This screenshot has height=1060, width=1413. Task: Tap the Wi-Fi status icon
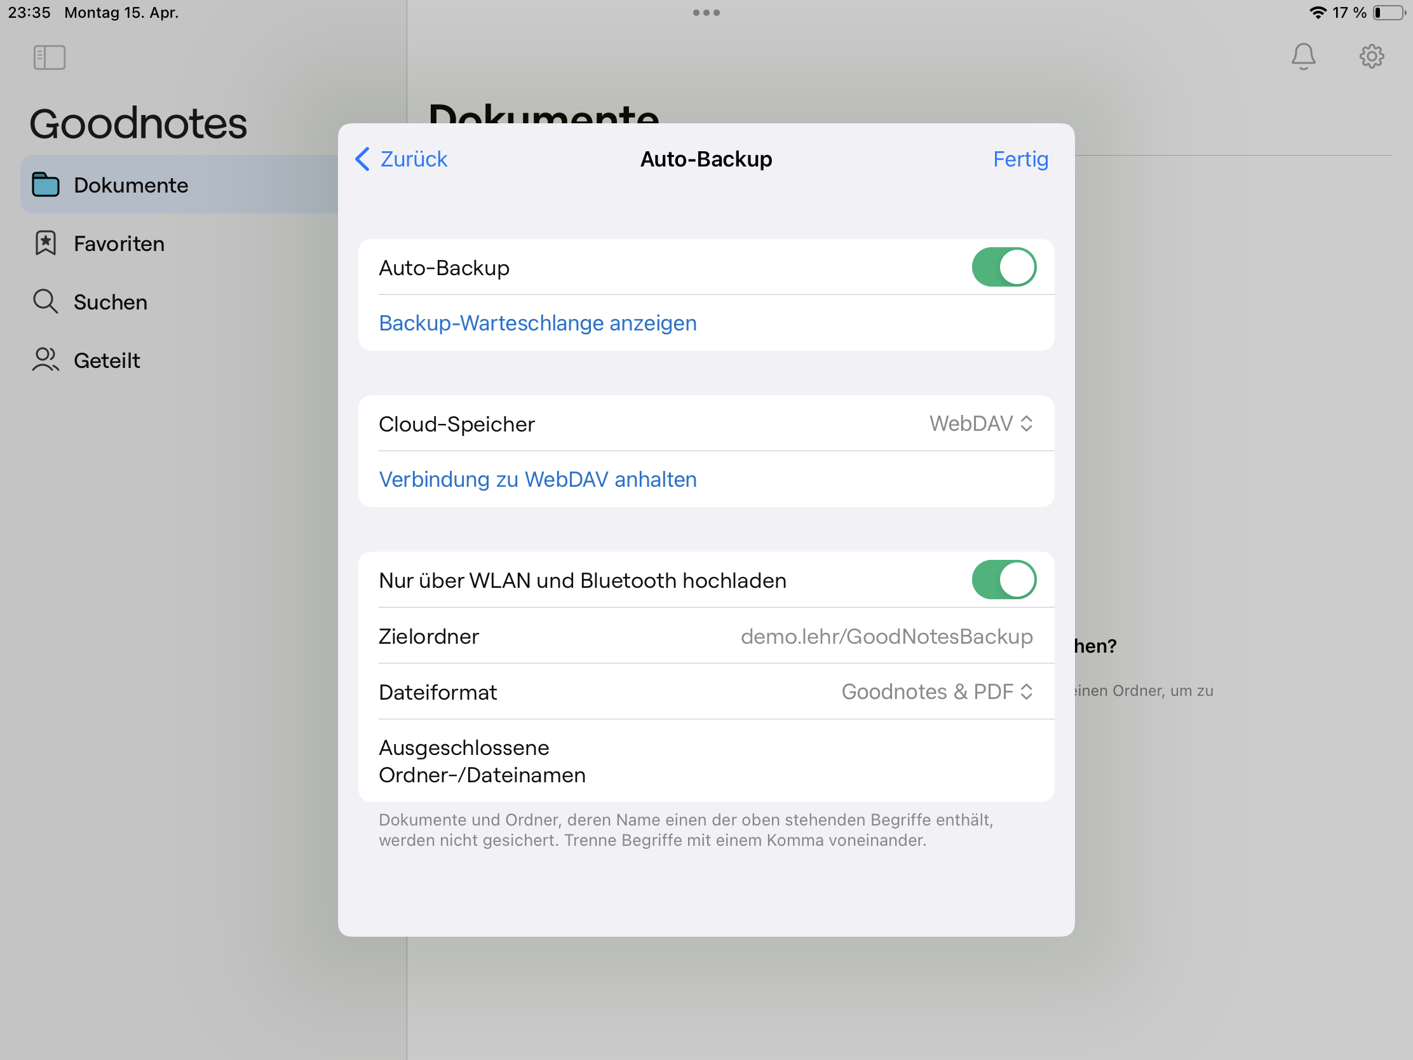[1318, 13]
